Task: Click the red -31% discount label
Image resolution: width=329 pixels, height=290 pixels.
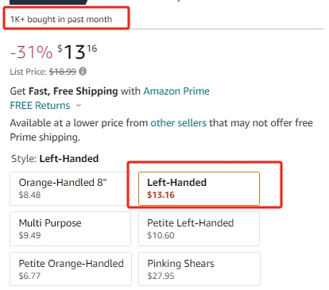Action: 31,52
